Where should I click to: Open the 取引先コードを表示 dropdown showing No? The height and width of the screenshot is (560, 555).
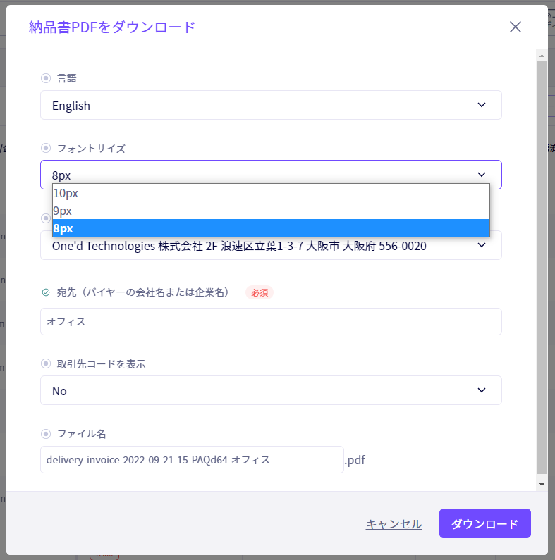(x=271, y=390)
